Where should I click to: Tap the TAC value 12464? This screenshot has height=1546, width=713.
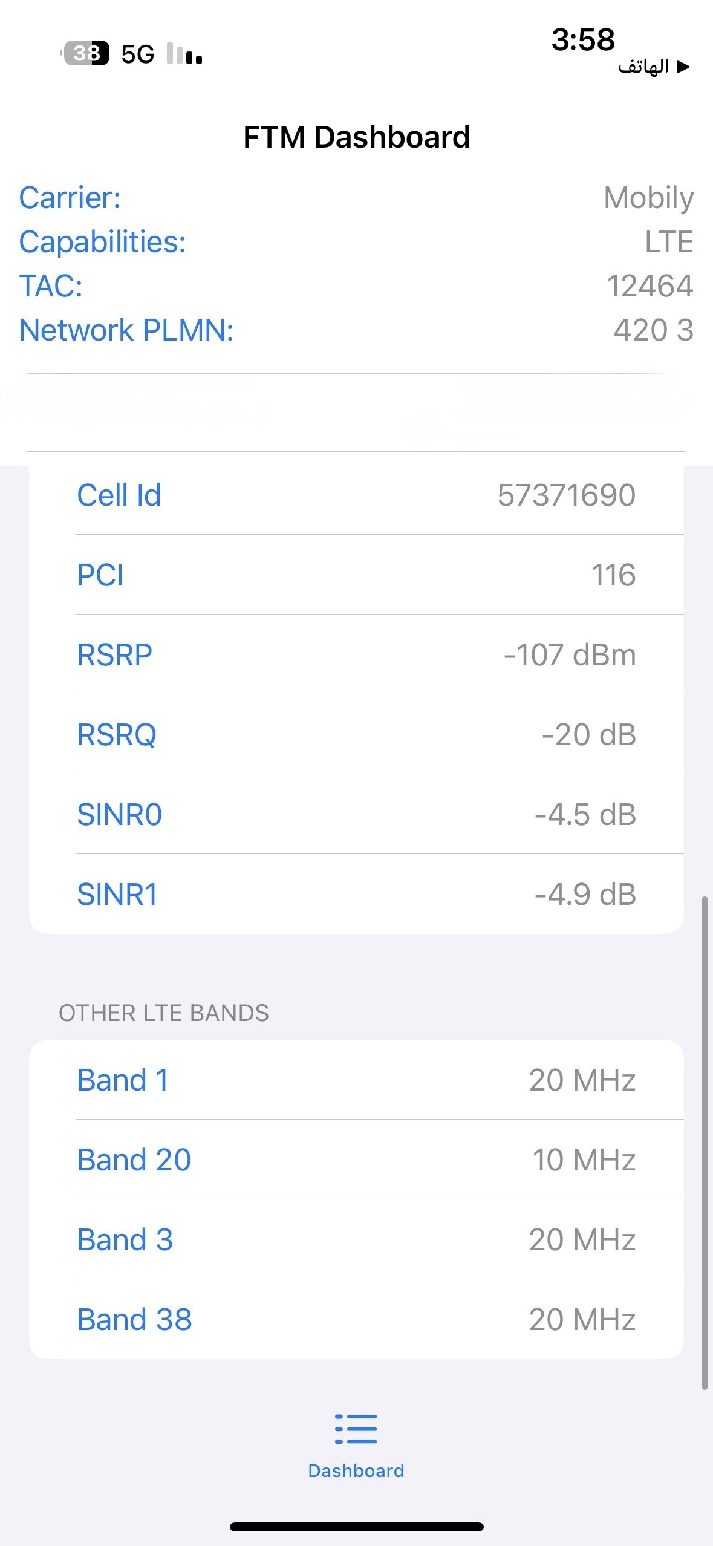(650, 286)
